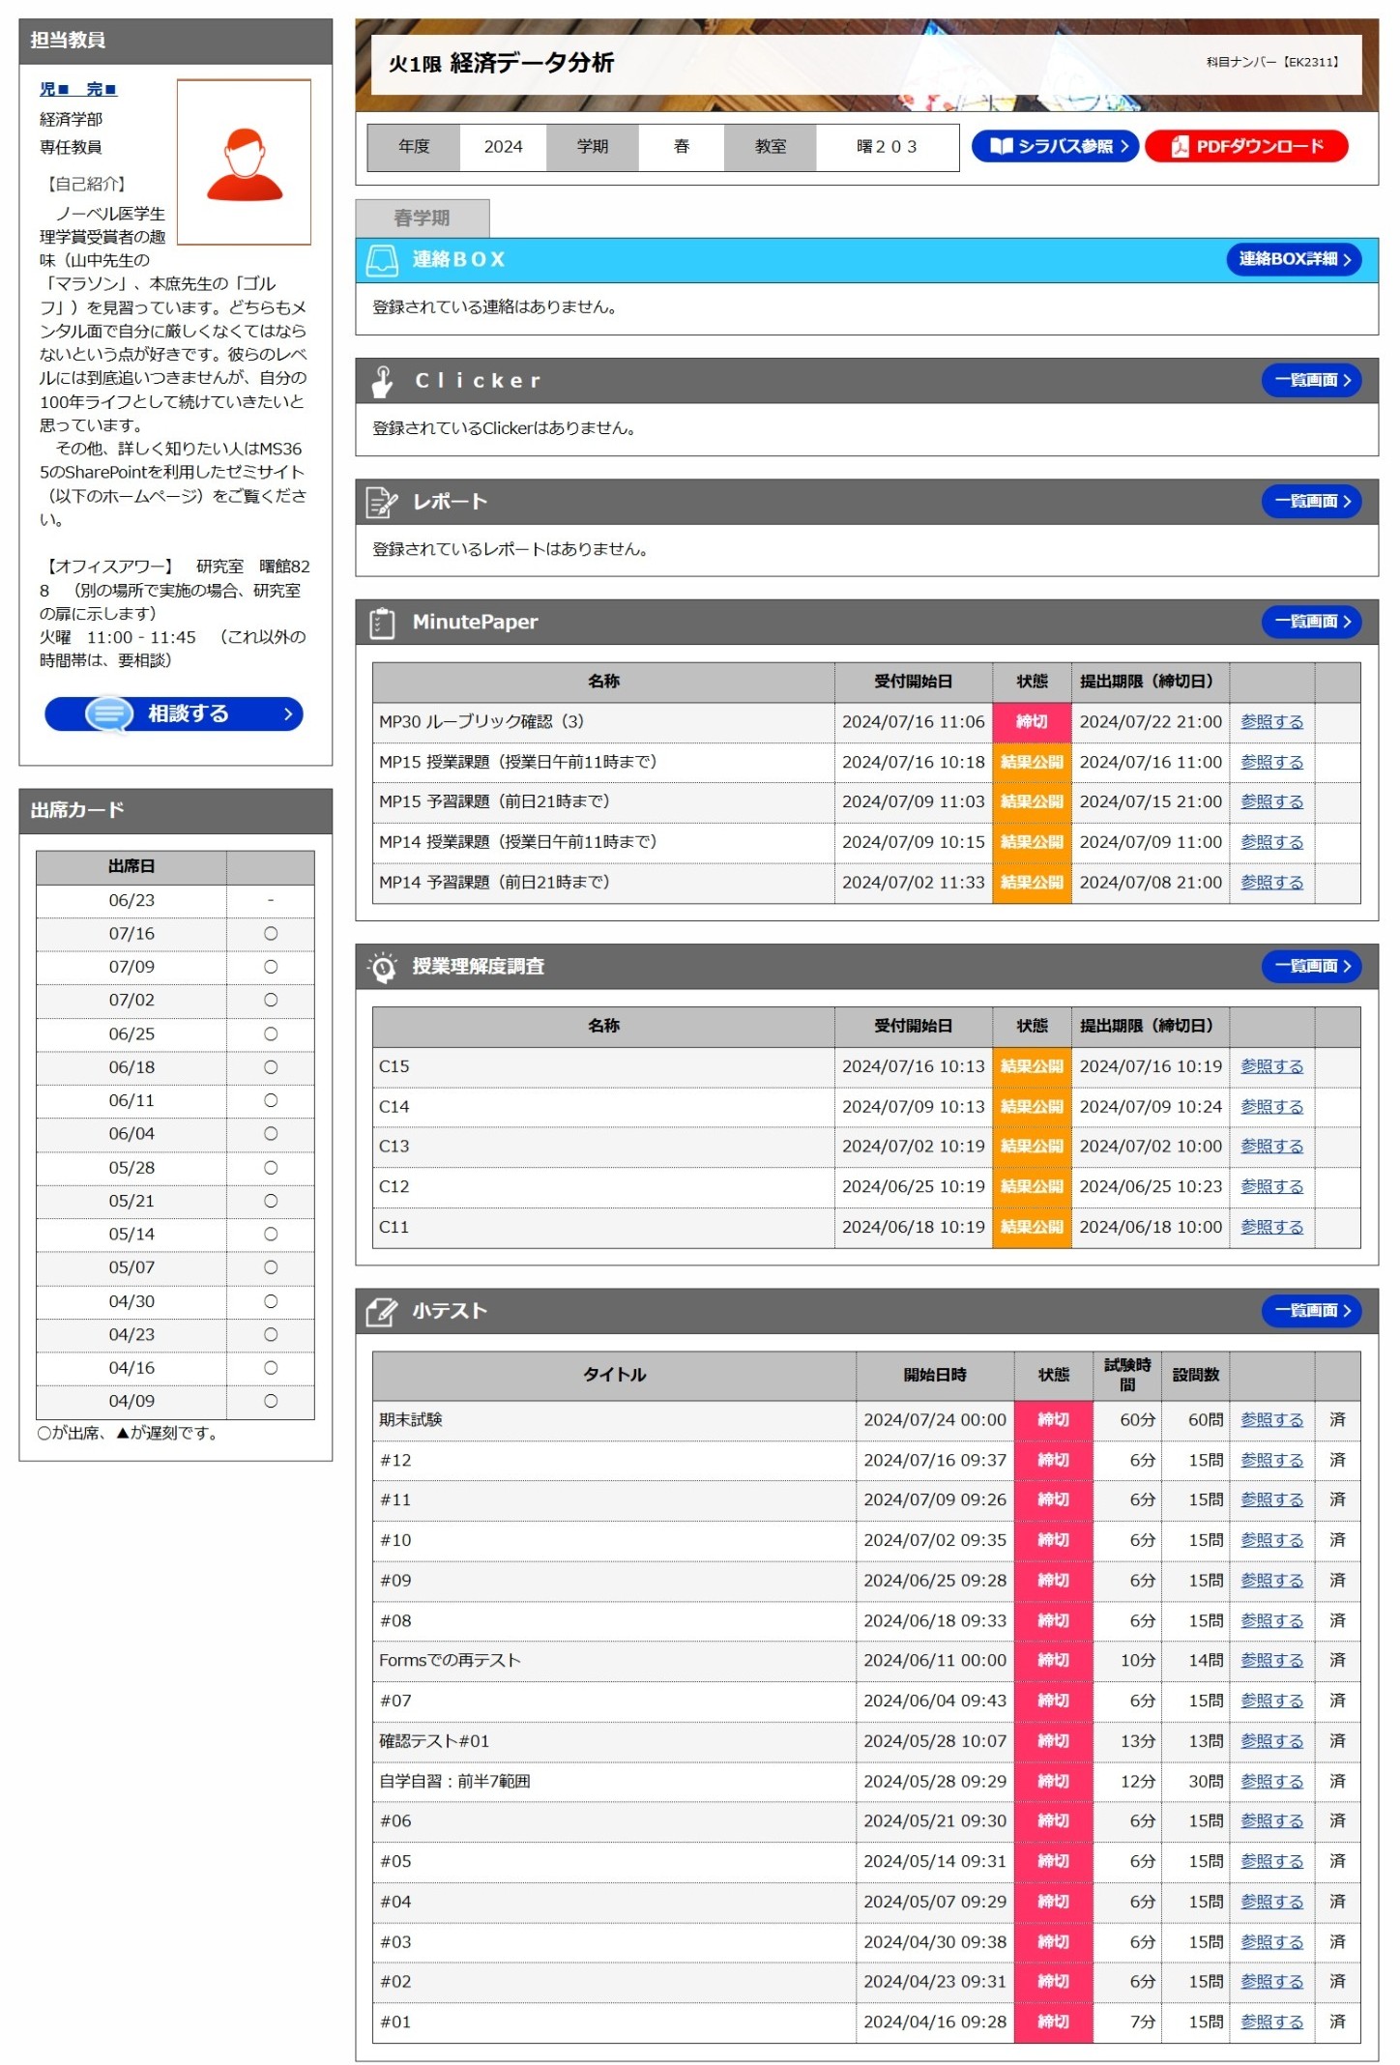The width and height of the screenshot is (1400, 2065).
Task: Click the MinutePaper clipboard icon
Action: click(382, 623)
